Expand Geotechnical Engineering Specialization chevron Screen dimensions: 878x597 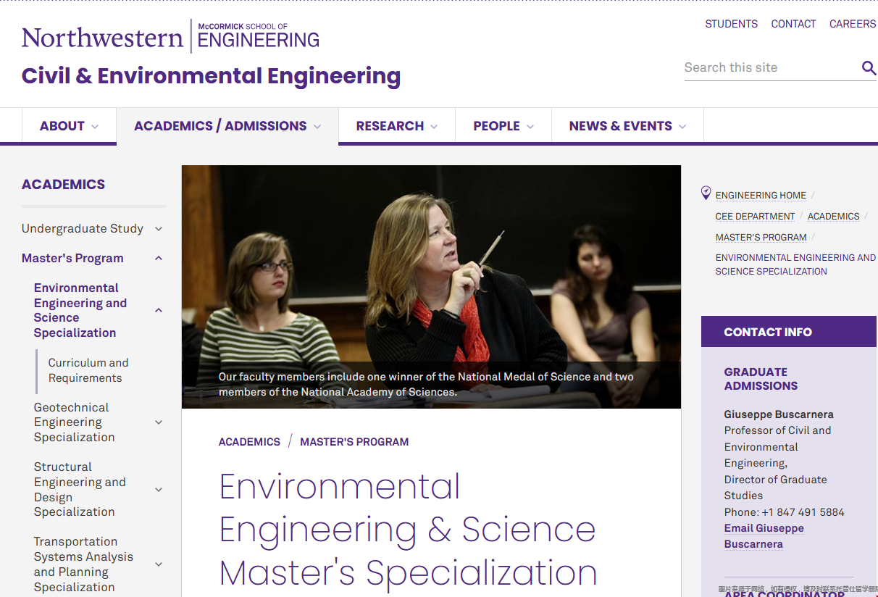pos(159,422)
